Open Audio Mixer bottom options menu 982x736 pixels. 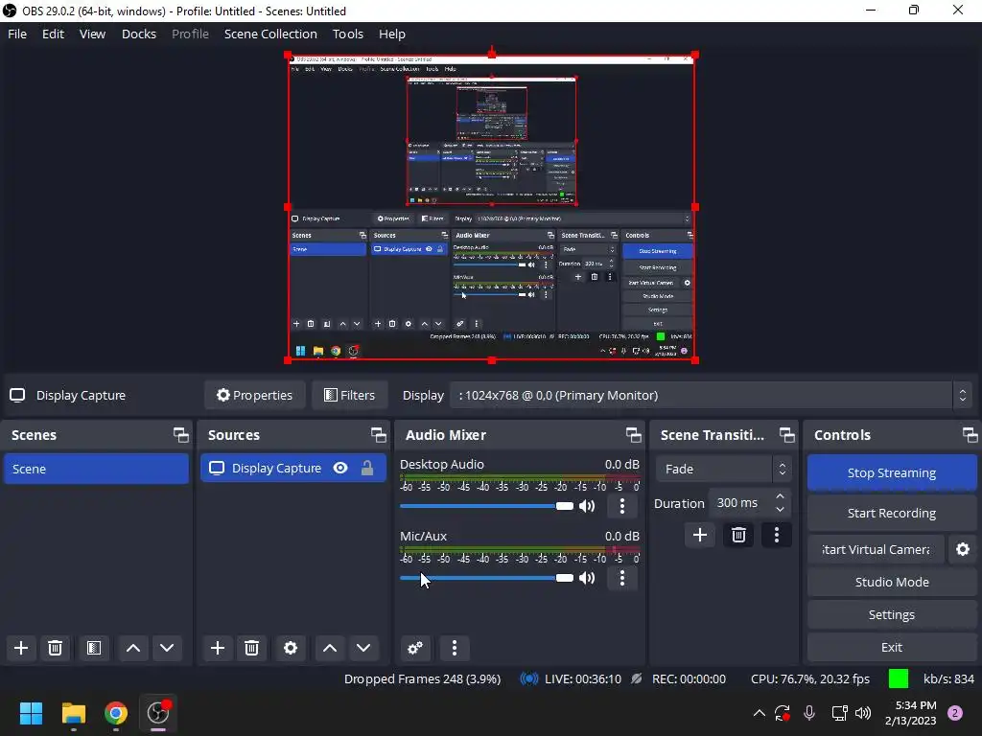(x=455, y=648)
